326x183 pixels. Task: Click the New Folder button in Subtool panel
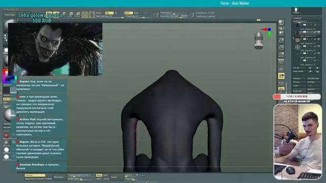(x=300, y=71)
